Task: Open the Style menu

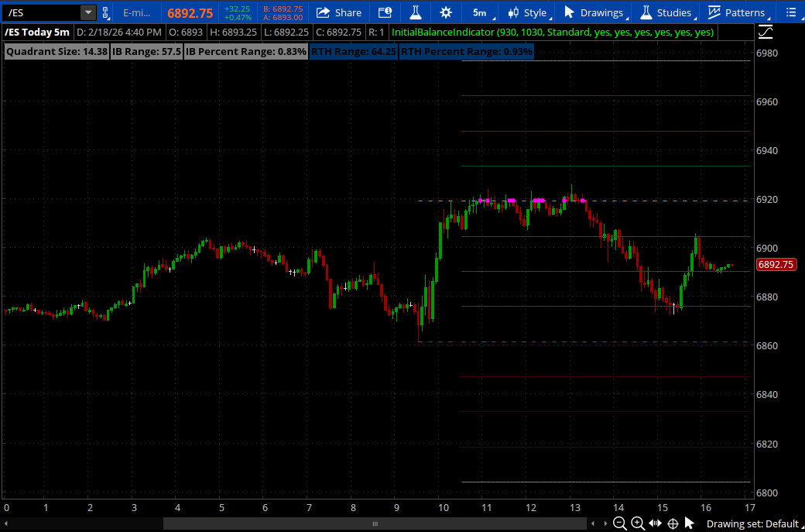Action: pos(527,12)
